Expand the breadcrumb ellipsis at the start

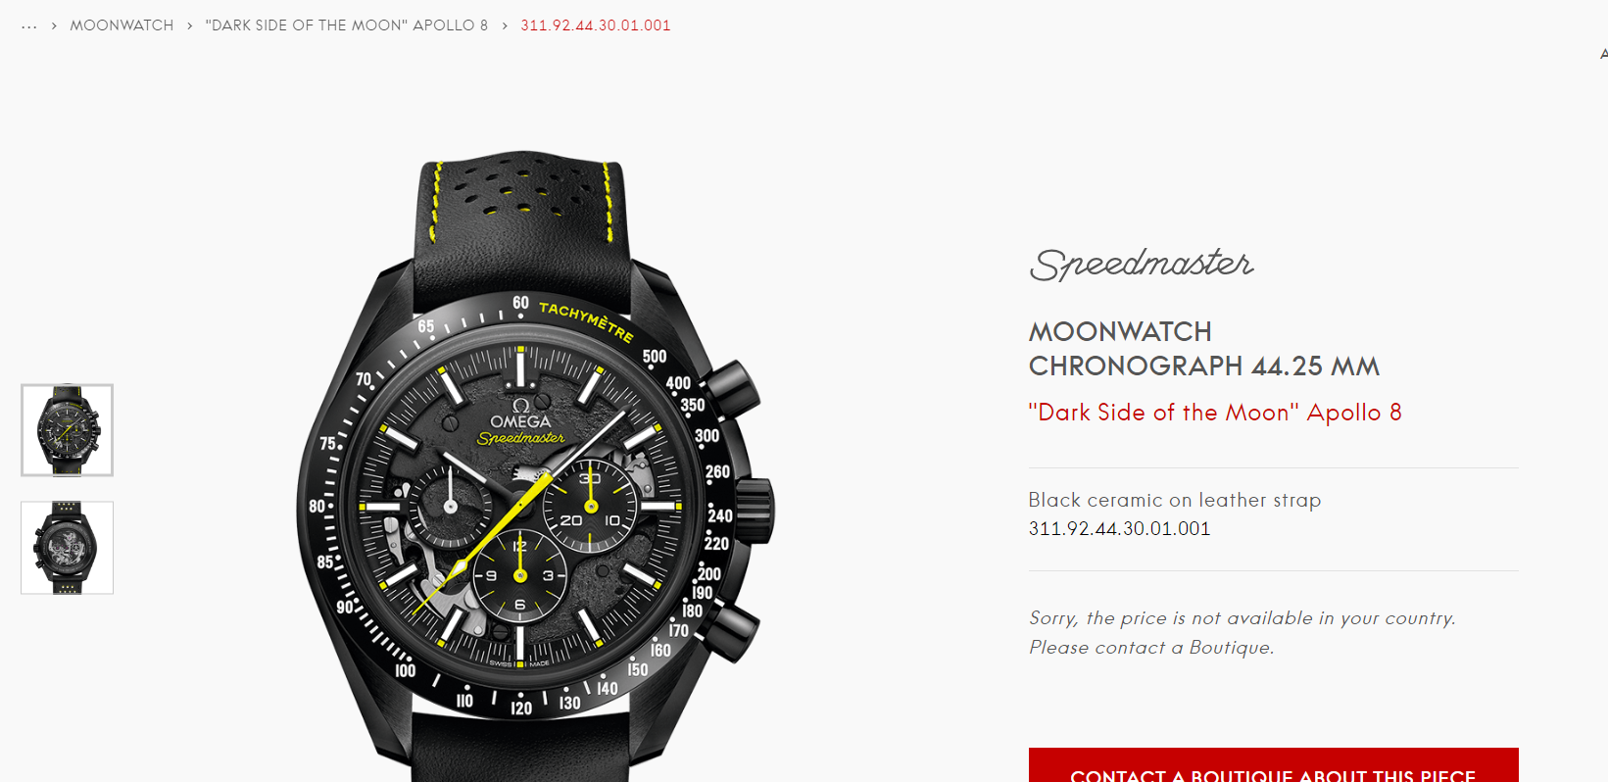(x=29, y=26)
